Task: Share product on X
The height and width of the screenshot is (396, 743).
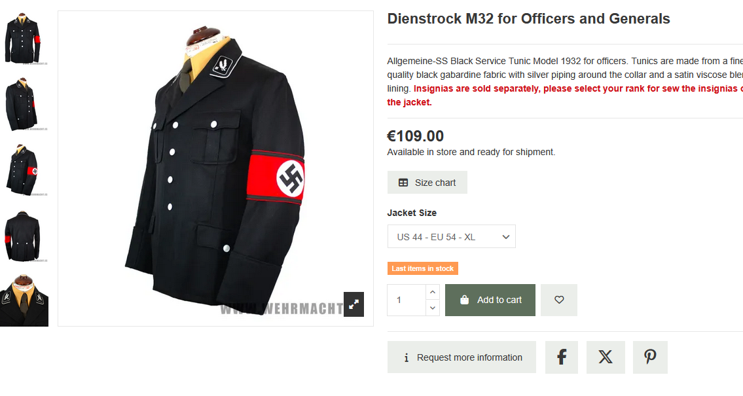Action: point(606,357)
